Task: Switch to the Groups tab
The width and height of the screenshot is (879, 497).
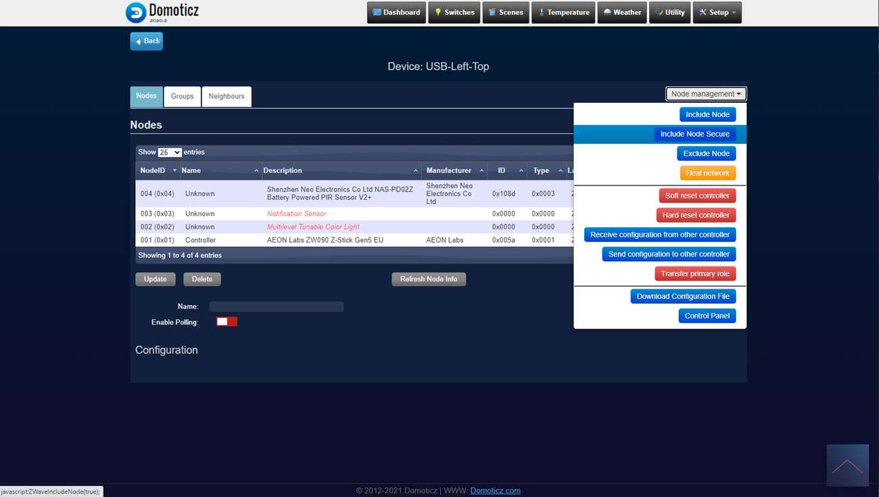Action: click(x=182, y=96)
